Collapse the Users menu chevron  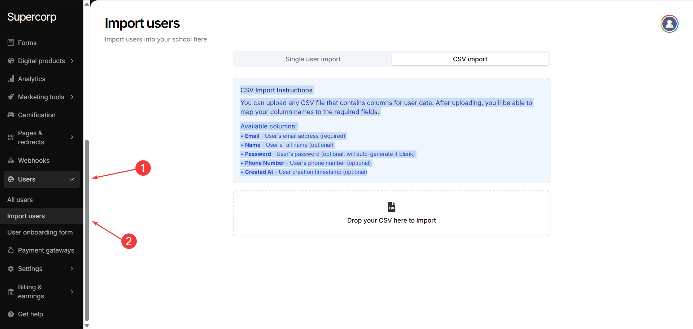71,179
